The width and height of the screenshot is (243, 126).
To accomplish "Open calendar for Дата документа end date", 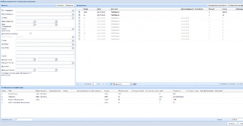I will pos(56,70).
